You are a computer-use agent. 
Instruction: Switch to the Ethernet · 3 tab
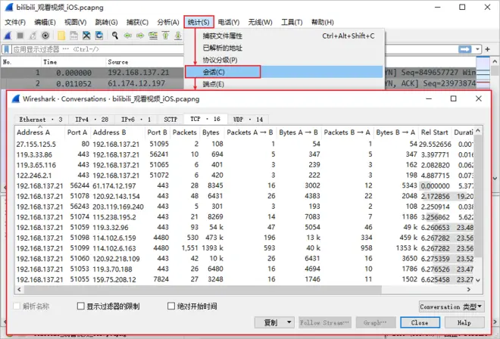click(40, 120)
